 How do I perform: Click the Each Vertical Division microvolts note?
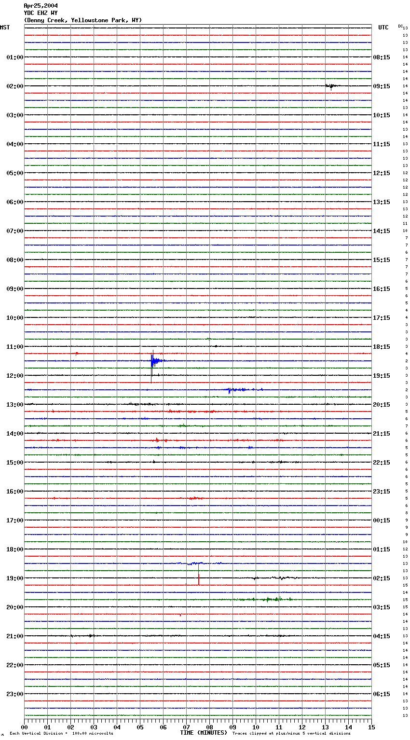pyautogui.click(x=61, y=733)
